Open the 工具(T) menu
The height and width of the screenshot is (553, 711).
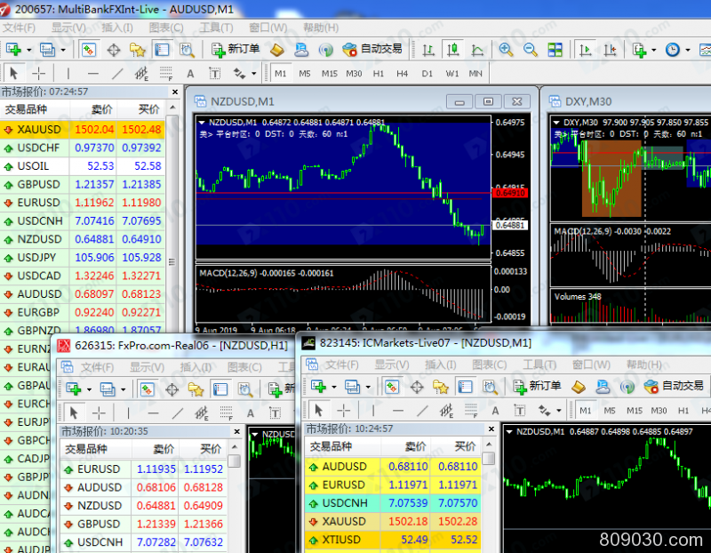(x=217, y=28)
